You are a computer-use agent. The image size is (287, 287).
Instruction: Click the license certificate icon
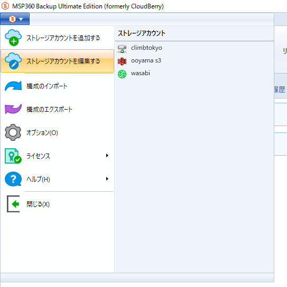click(x=13, y=156)
